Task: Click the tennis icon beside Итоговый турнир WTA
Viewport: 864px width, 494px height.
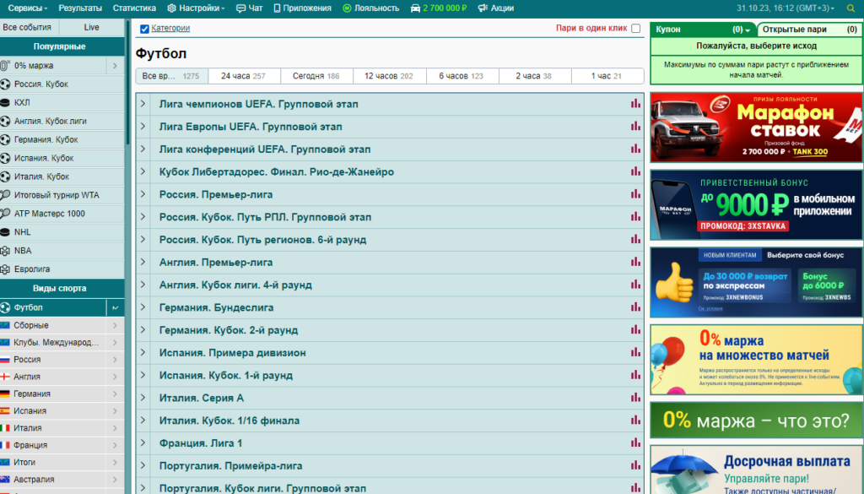Action: click(5, 194)
